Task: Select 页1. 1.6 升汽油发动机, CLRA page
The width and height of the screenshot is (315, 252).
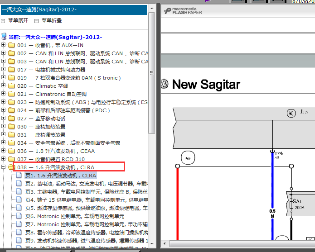Action: (61, 176)
